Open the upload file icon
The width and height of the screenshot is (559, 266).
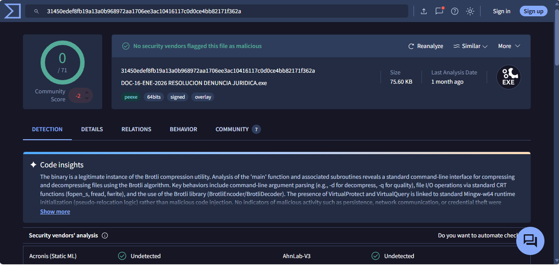tap(424, 11)
